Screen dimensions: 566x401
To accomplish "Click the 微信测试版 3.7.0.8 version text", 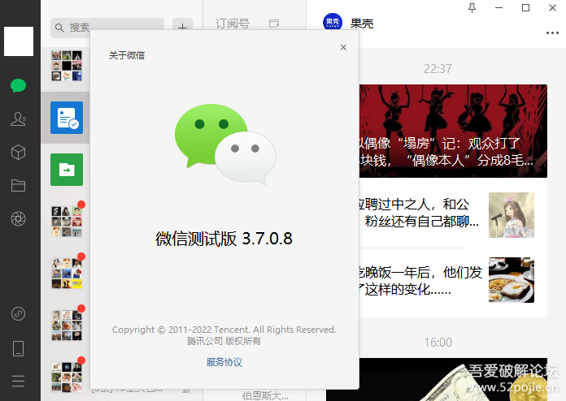I will 224,239.
